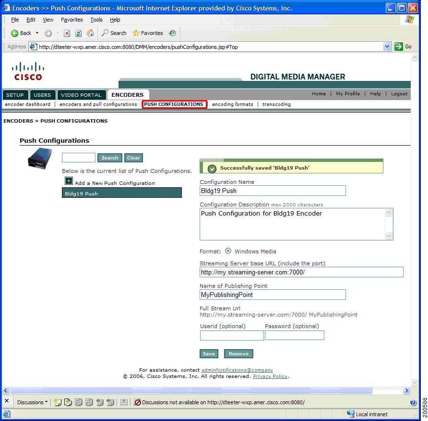
Task: Open Favorites with the star icon
Action: point(136,33)
